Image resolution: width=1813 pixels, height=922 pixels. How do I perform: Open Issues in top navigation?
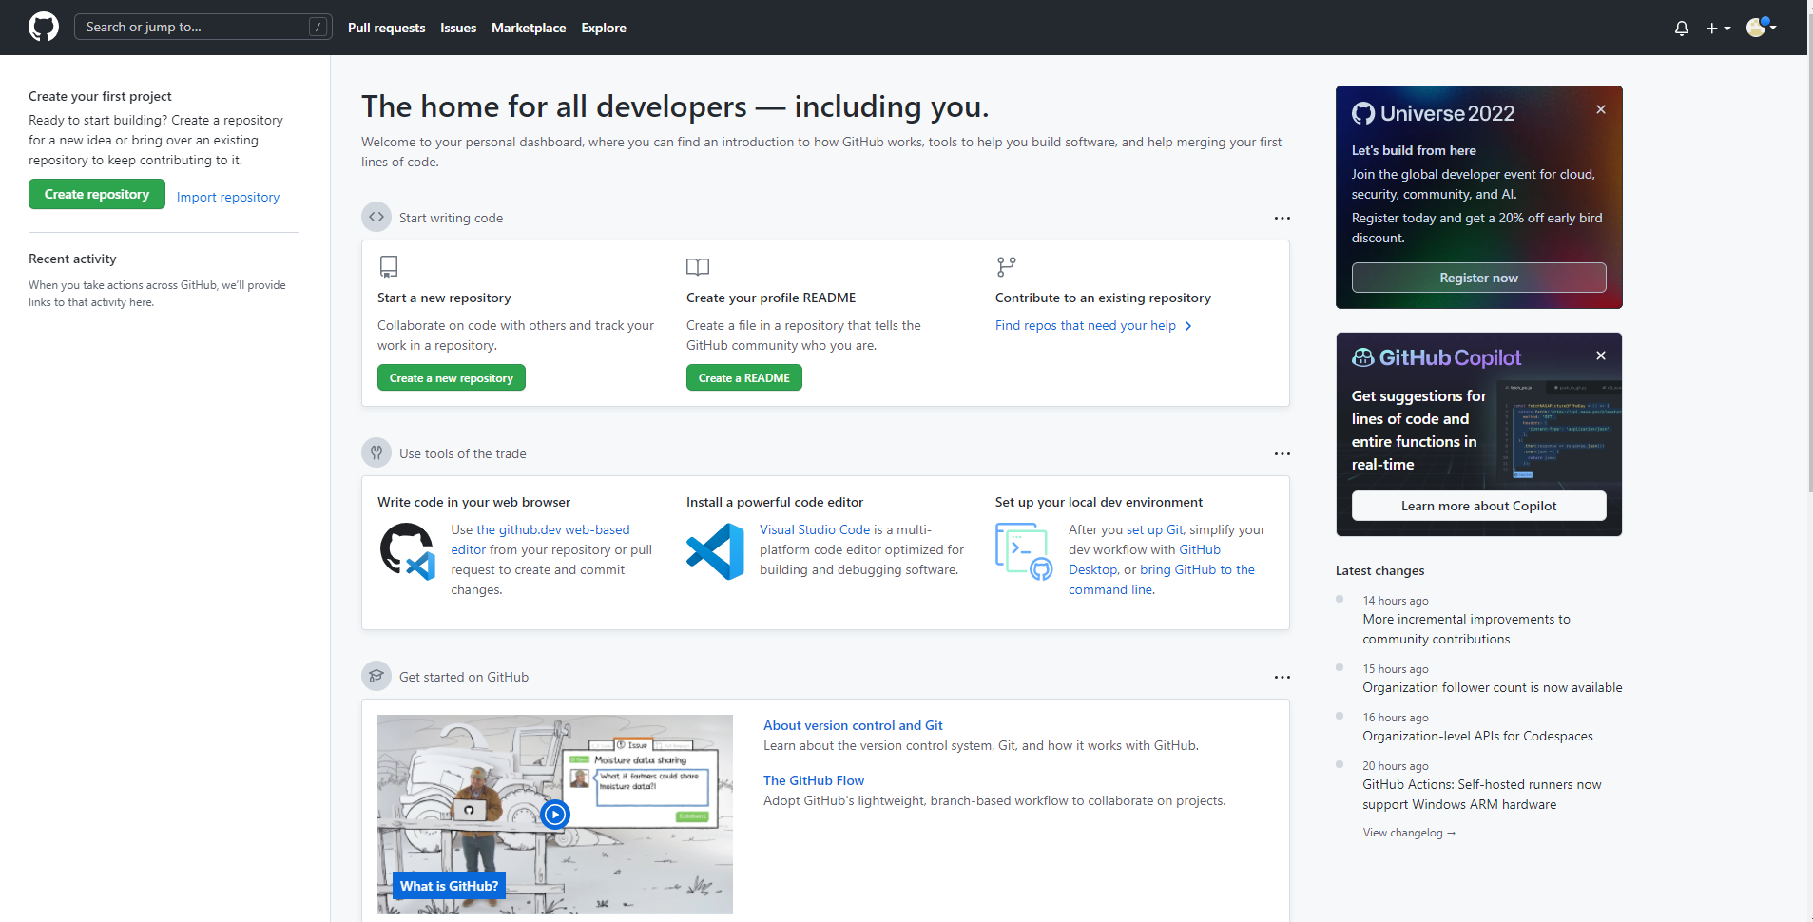[458, 28]
